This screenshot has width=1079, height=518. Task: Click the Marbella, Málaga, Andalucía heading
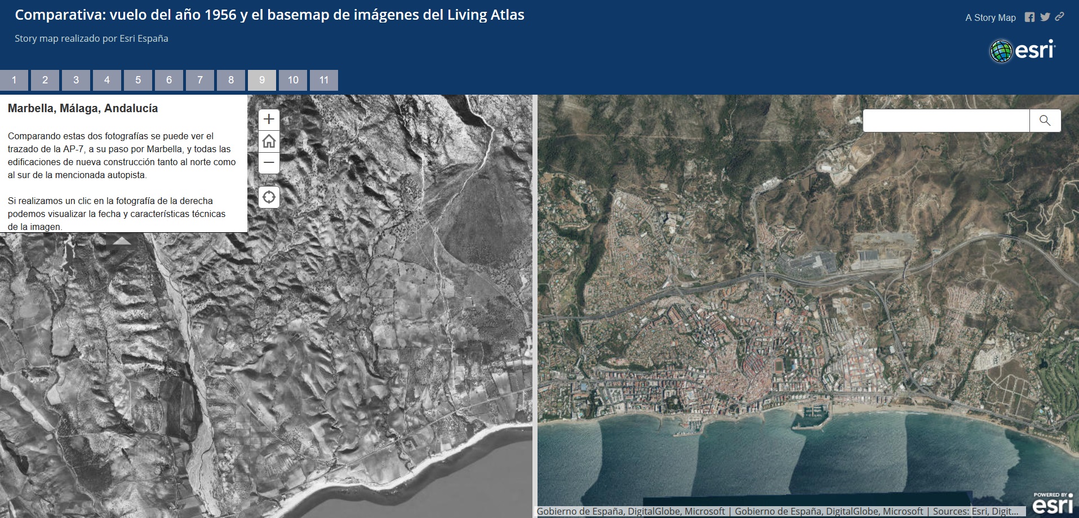click(83, 108)
